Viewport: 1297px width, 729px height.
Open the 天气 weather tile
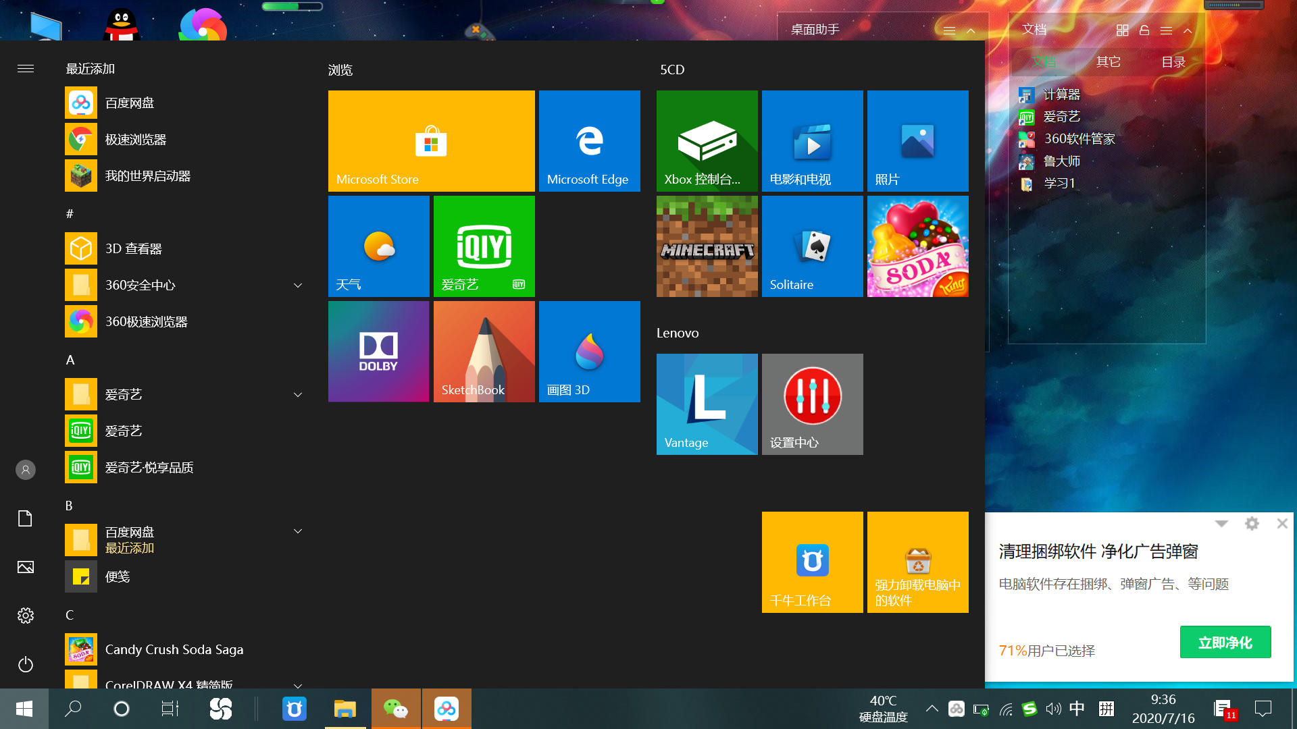point(378,246)
